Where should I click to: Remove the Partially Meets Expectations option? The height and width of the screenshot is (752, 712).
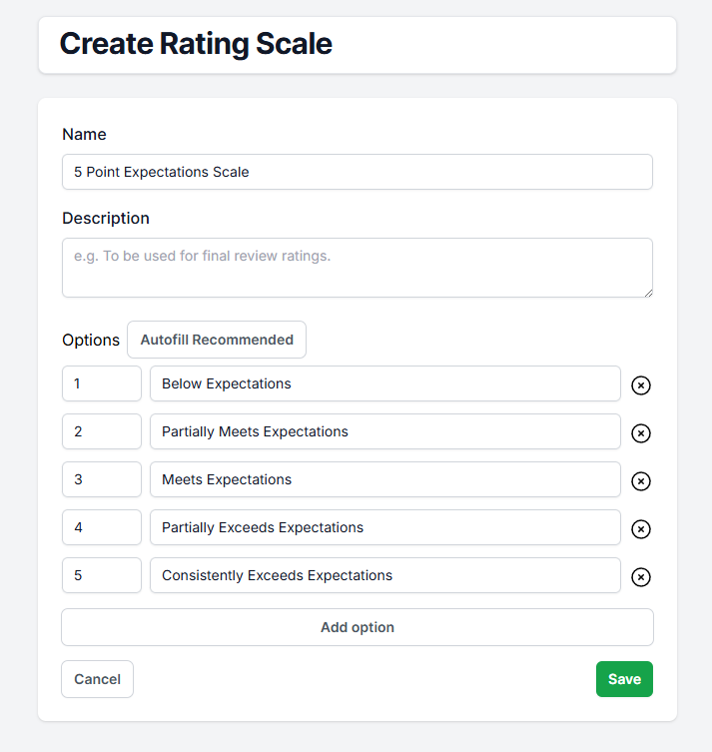point(641,433)
